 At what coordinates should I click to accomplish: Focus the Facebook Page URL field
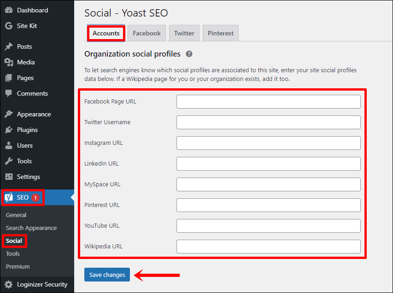(269, 102)
